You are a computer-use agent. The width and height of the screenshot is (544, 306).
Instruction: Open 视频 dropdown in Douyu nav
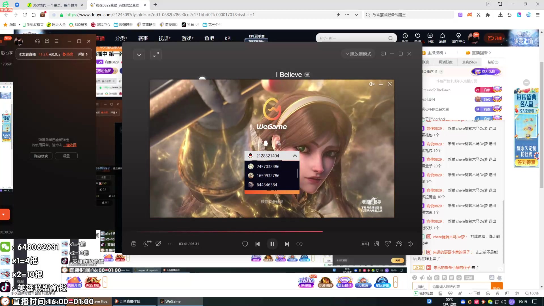164,38
